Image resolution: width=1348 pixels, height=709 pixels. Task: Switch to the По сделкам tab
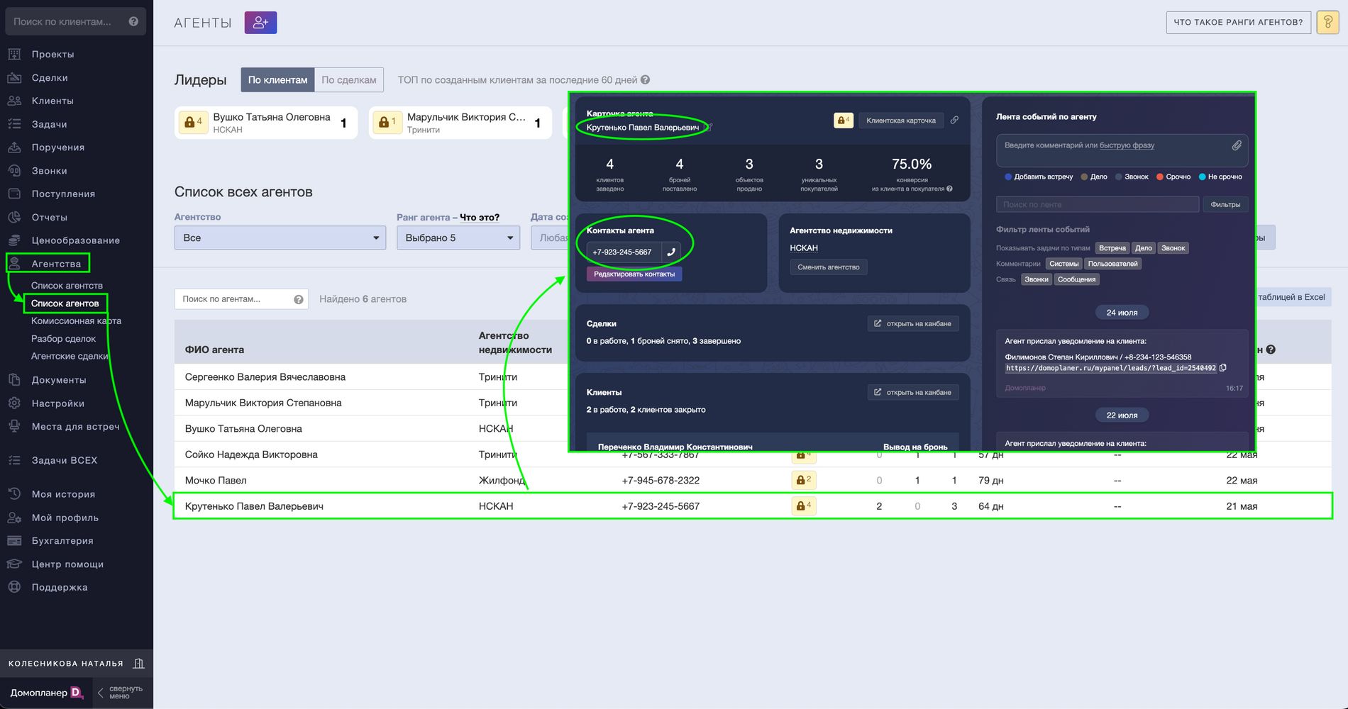(x=348, y=80)
